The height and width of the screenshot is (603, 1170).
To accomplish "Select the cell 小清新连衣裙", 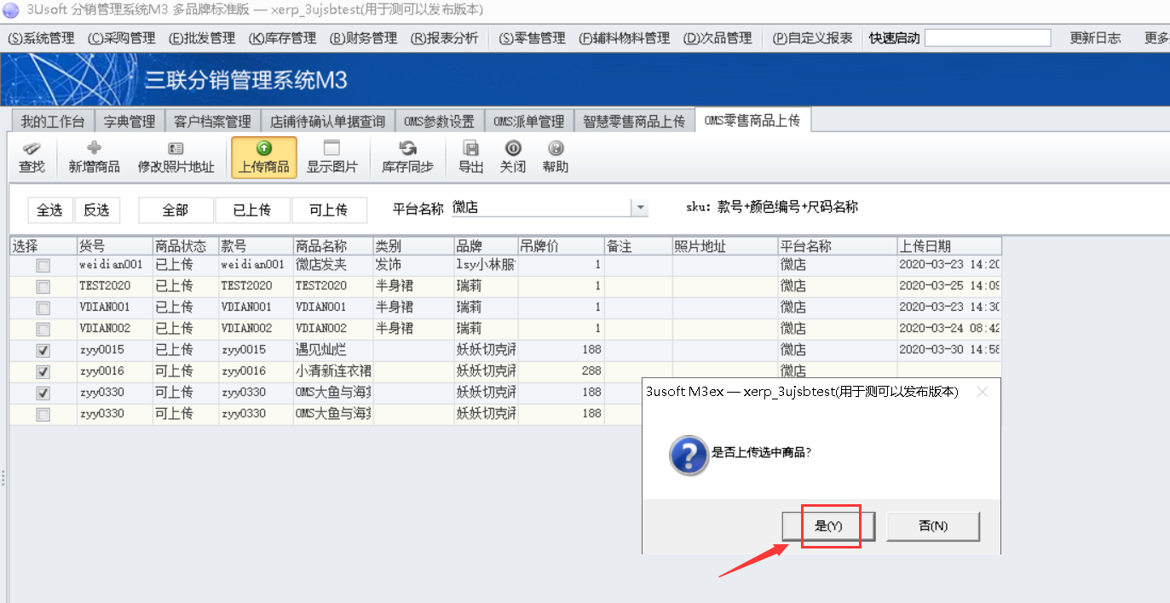I will (333, 371).
